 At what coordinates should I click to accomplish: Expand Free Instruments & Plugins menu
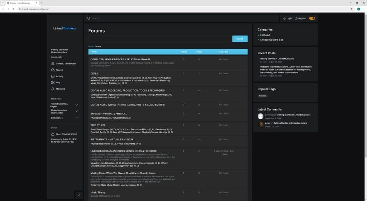coord(76,105)
